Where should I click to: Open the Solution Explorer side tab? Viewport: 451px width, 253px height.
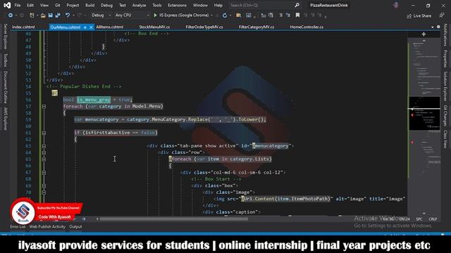[x=445, y=86]
